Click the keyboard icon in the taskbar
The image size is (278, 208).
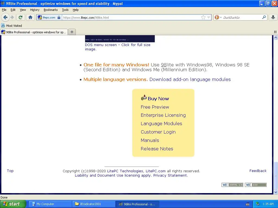point(248,204)
